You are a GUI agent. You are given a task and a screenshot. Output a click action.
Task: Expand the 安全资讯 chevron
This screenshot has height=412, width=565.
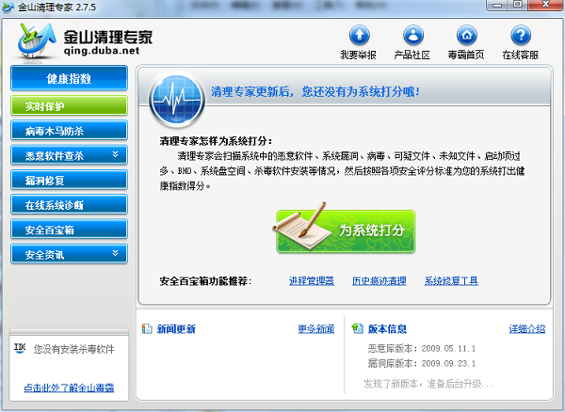pyautogui.click(x=115, y=253)
